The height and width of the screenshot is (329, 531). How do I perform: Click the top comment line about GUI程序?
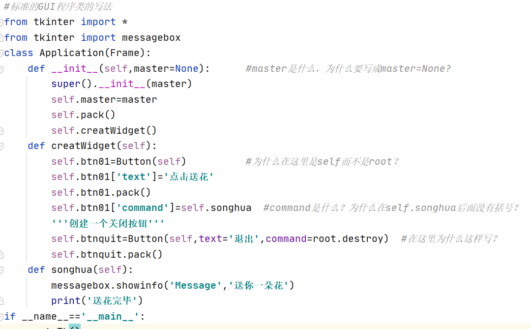(58, 6)
